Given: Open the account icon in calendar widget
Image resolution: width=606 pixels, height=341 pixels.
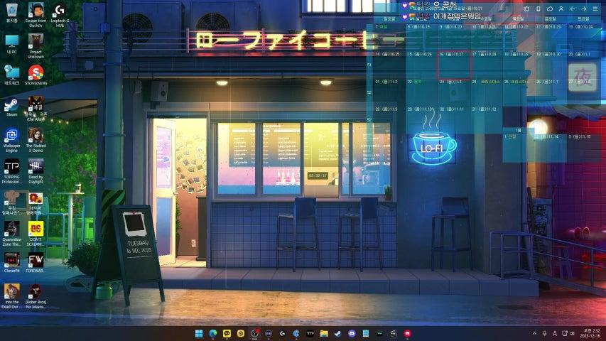Looking at the screenshot, I should tap(561, 8).
